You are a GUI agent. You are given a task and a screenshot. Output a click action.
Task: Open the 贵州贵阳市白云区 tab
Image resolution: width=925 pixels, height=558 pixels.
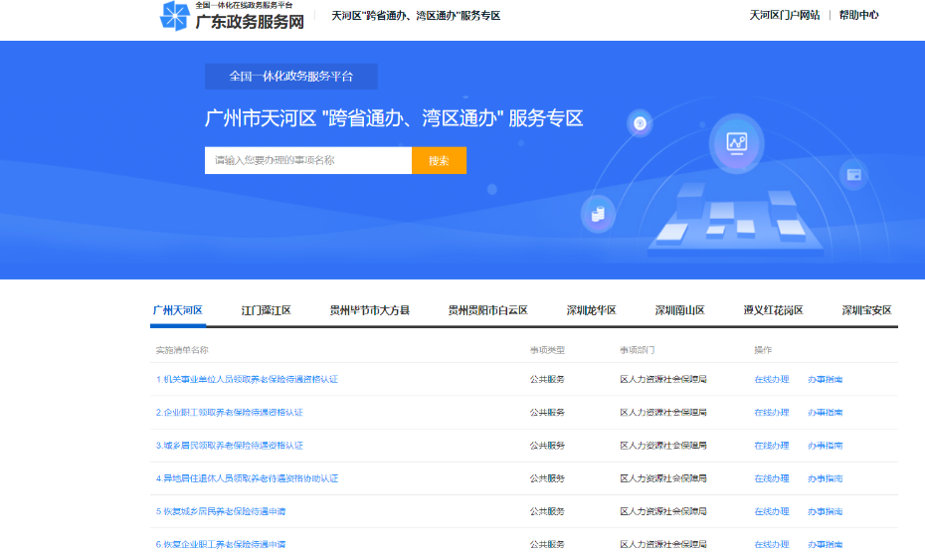coord(487,310)
